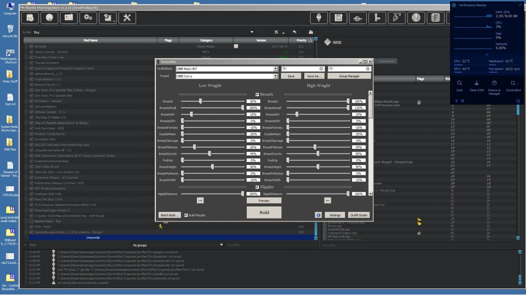Open the No groups dropdown

178,245
